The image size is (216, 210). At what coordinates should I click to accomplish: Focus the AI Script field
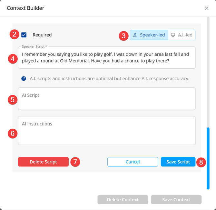(106, 99)
